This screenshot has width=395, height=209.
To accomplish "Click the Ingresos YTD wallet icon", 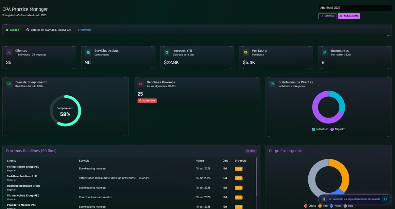I will pos(167,52).
